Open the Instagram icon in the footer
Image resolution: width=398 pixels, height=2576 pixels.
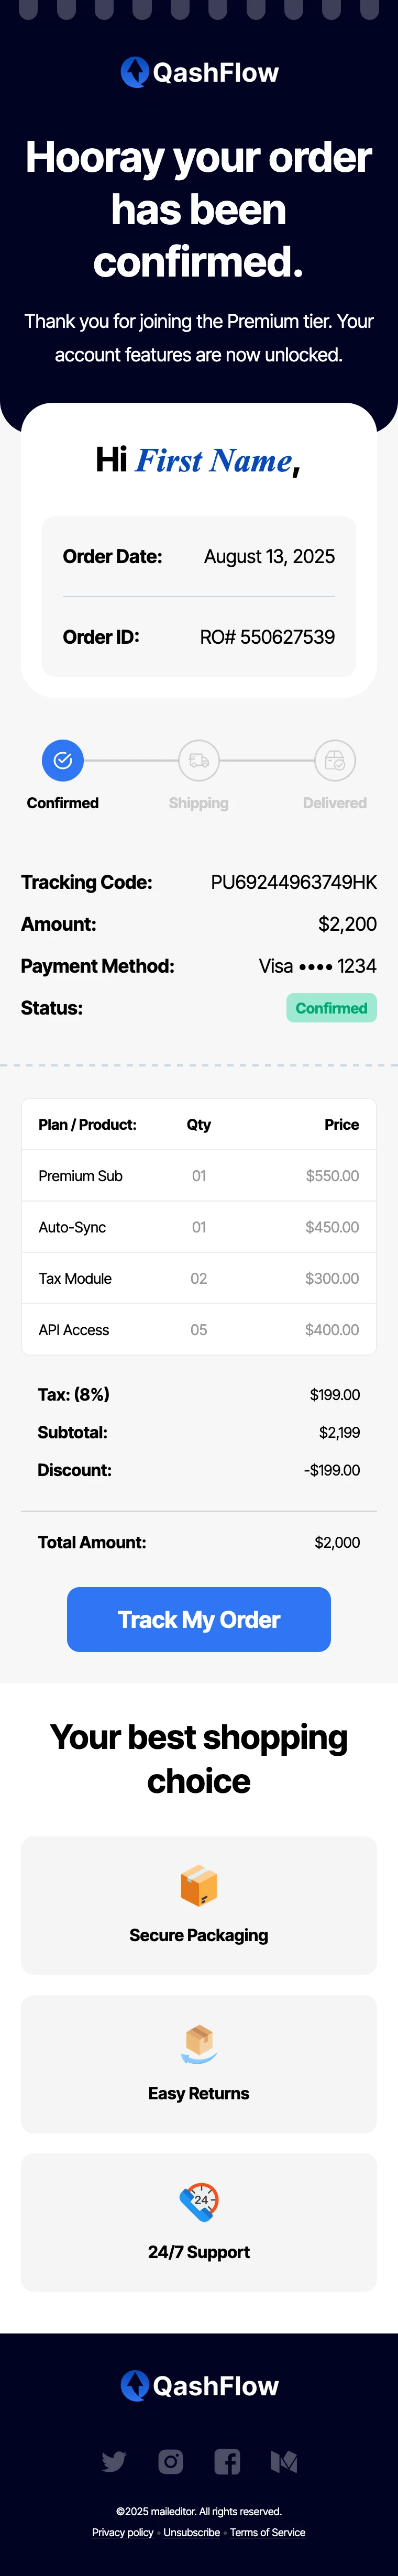(x=171, y=2461)
